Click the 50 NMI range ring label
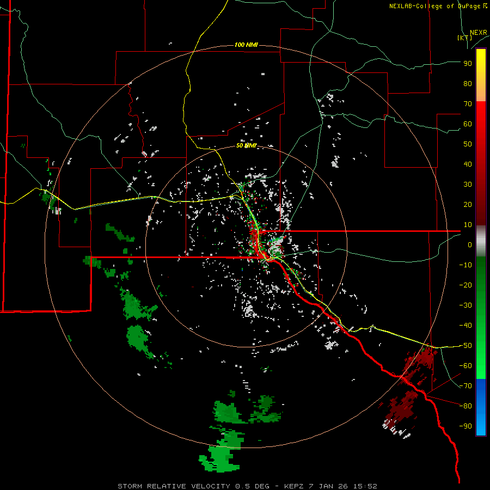 (x=246, y=145)
